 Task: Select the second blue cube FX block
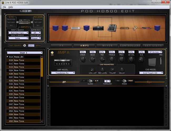pyautogui.click(x=65, y=28)
